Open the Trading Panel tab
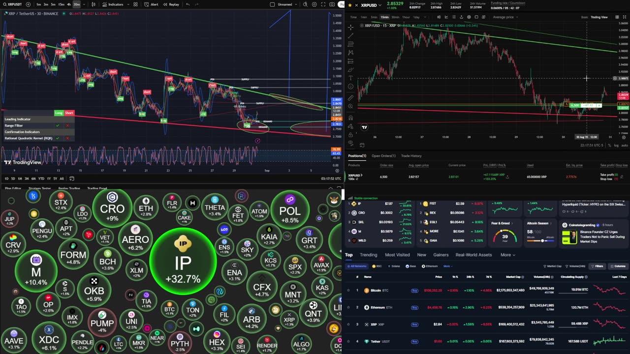 (x=97, y=188)
